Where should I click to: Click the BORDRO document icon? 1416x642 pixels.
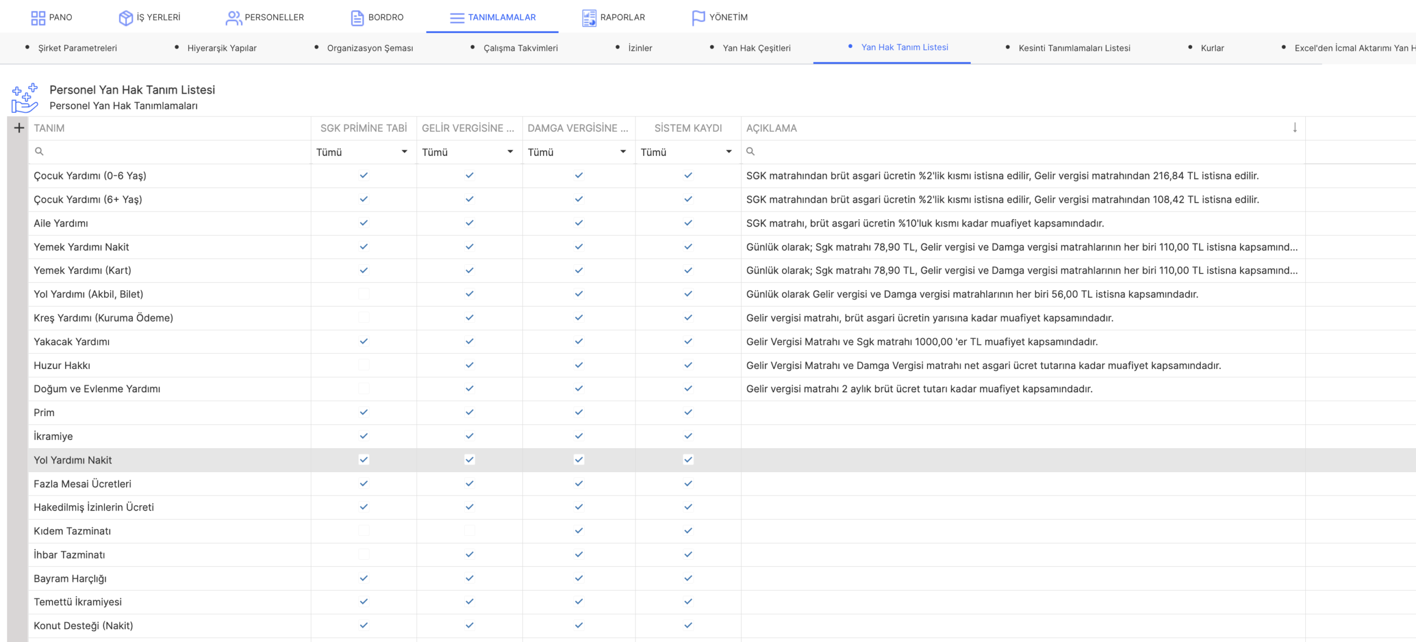pos(357,18)
